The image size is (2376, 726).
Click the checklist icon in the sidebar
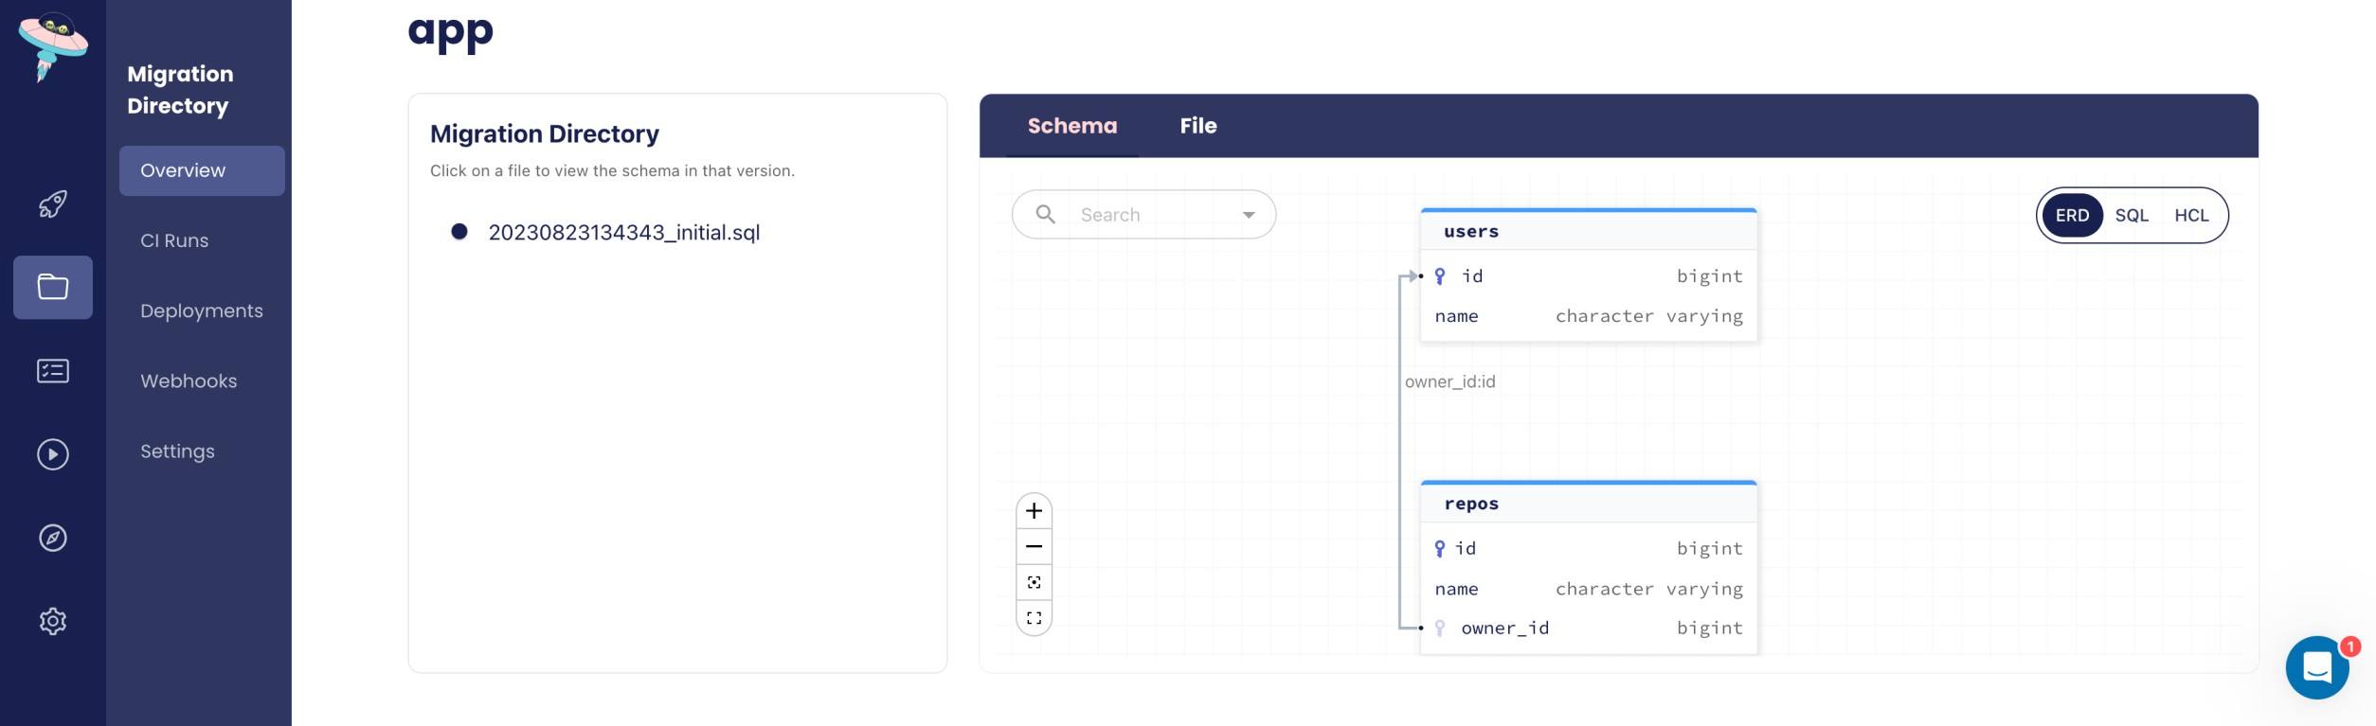coord(53,371)
